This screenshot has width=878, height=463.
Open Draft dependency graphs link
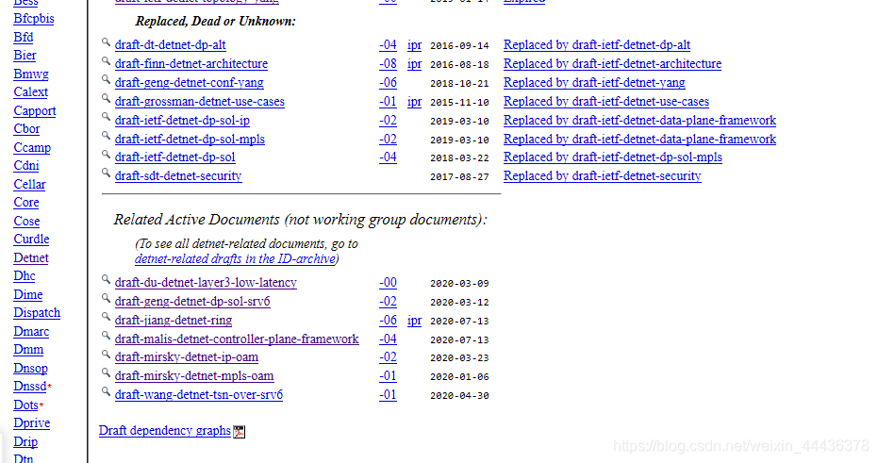165,431
